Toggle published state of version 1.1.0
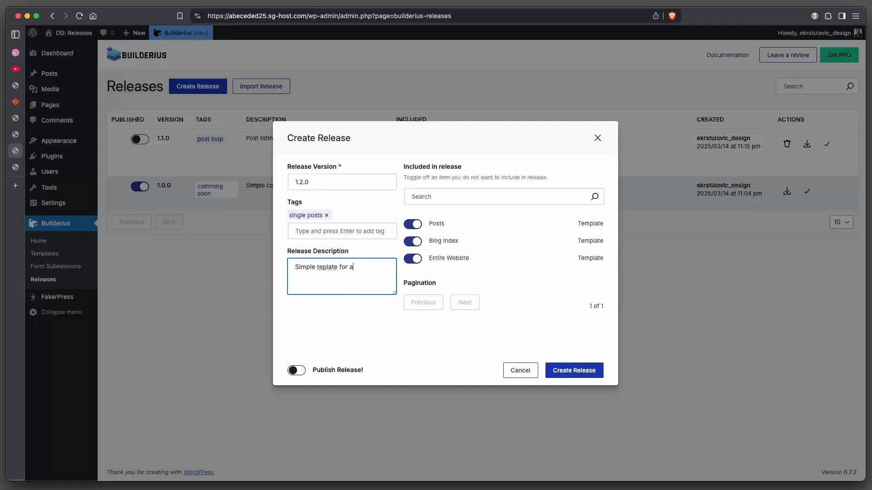872x490 pixels. [x=139, y=139]
